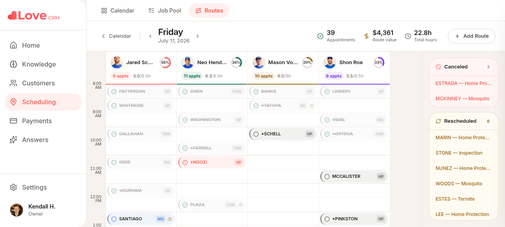This screenshot has width=505, height=227.
Task: Open the Settings gear icon
Action: click(13, 187)
